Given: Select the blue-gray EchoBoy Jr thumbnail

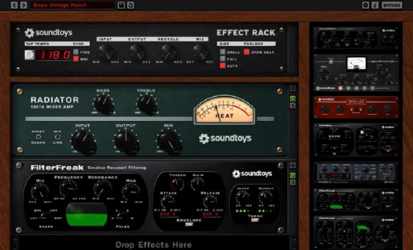Looking at the screenshot, I should (x=356, y=172).
